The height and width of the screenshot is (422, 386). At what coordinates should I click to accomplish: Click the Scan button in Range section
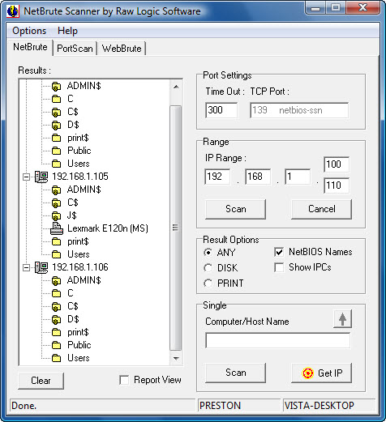pos(235,209)
